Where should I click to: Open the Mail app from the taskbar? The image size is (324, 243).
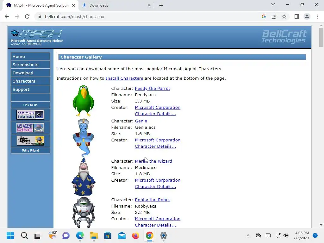122,235
